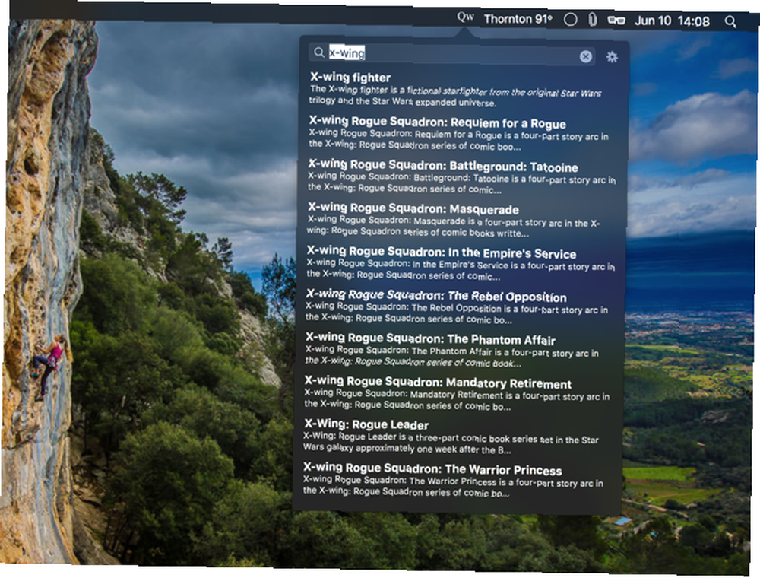This screenshot has height=578, width=760.
Task: Open the X-wing fighter result
Action: click(455, 90)
